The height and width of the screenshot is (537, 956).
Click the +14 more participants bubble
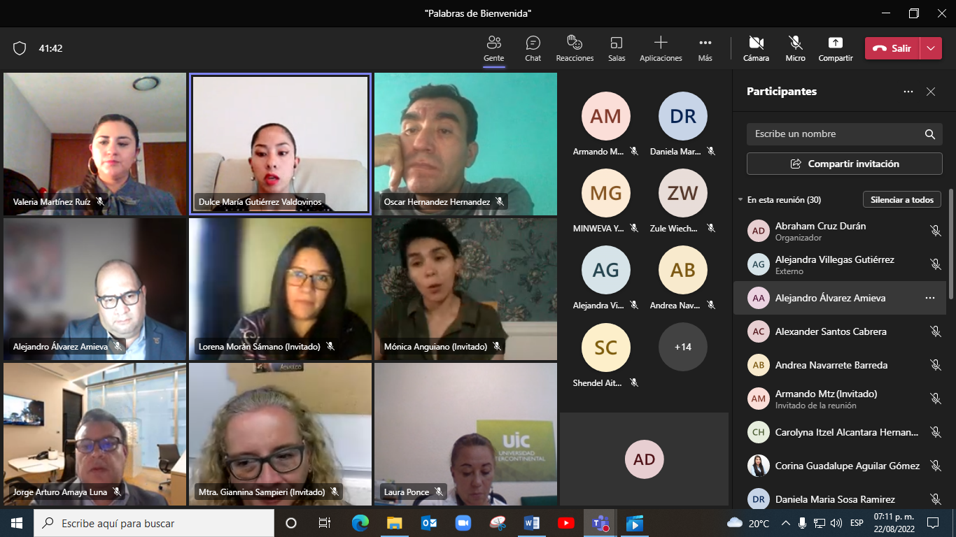[x=683, y=347]
